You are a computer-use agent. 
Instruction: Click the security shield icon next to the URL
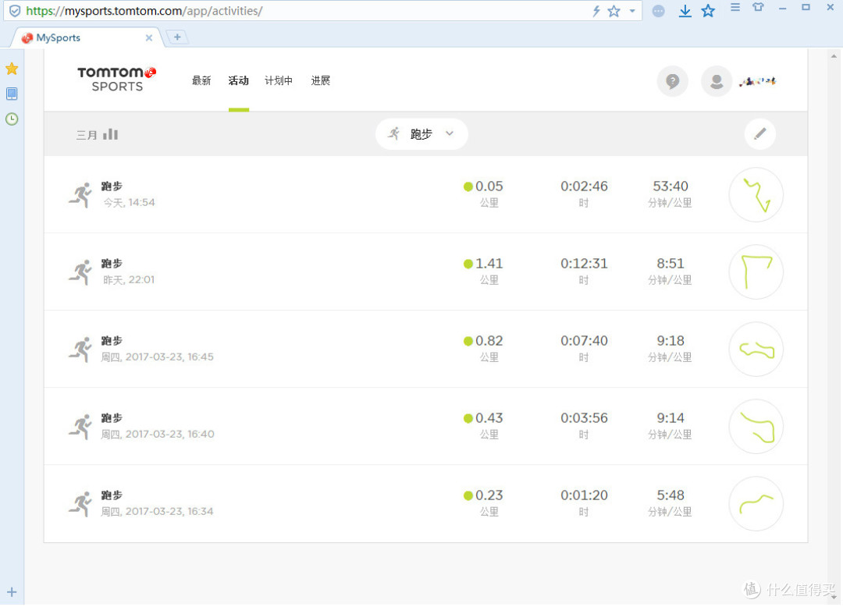pyautogui.click(x=15, y=11)
